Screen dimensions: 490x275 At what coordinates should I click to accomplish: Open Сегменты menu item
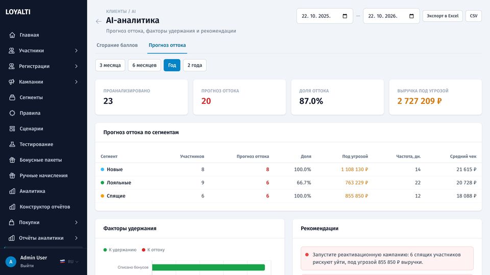pyautogui.click(x=43, y=97)
